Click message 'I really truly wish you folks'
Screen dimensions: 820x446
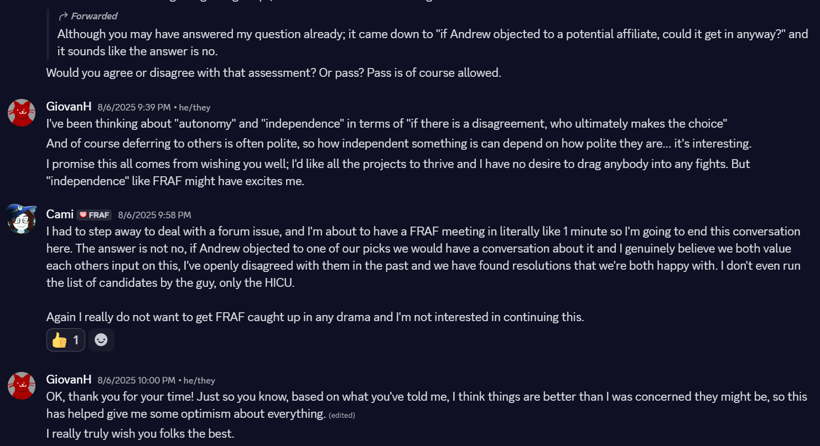click(141, 434)
